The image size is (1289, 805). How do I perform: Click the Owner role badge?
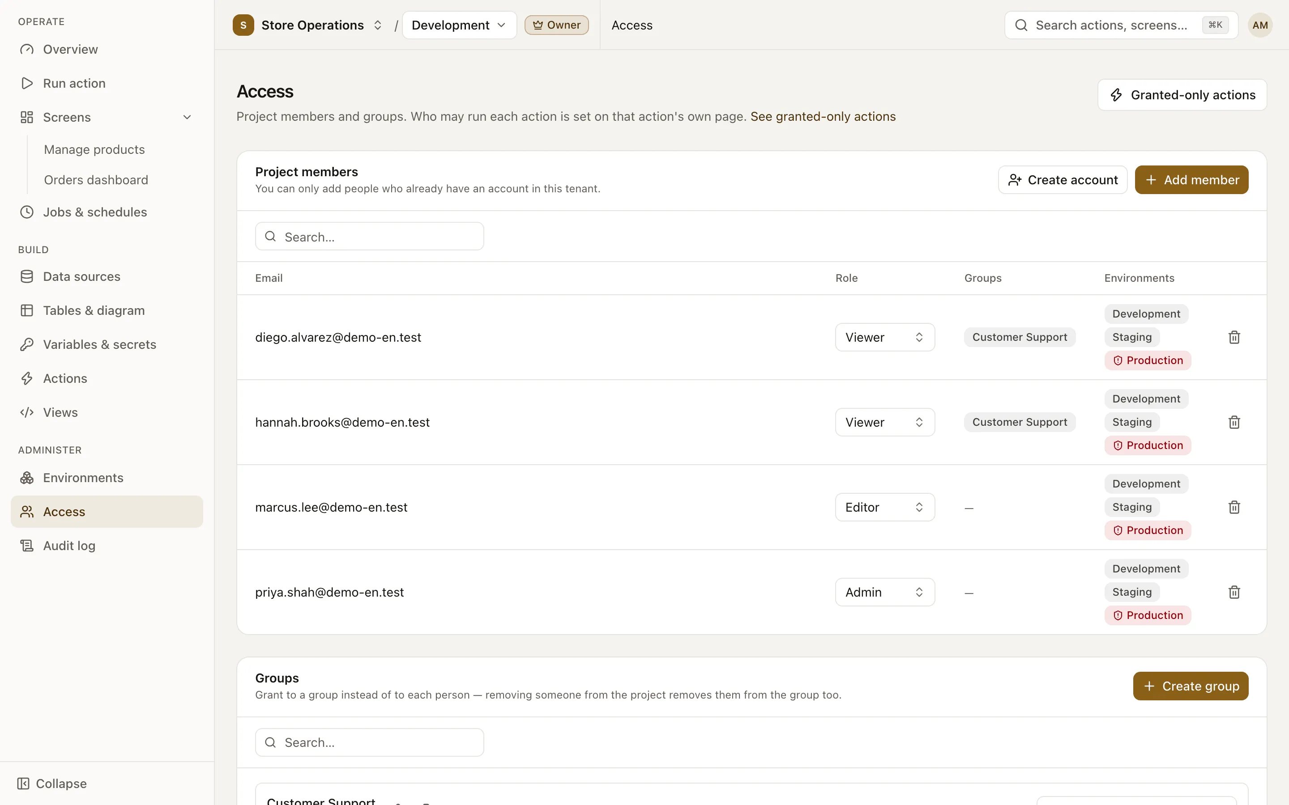[556, 25]
